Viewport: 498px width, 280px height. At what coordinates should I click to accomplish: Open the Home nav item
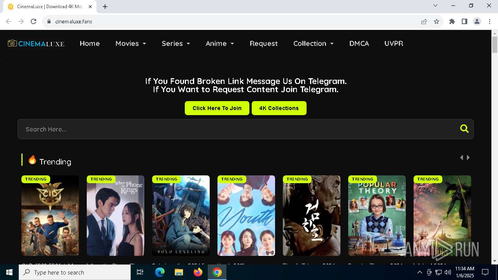(90, 43)
